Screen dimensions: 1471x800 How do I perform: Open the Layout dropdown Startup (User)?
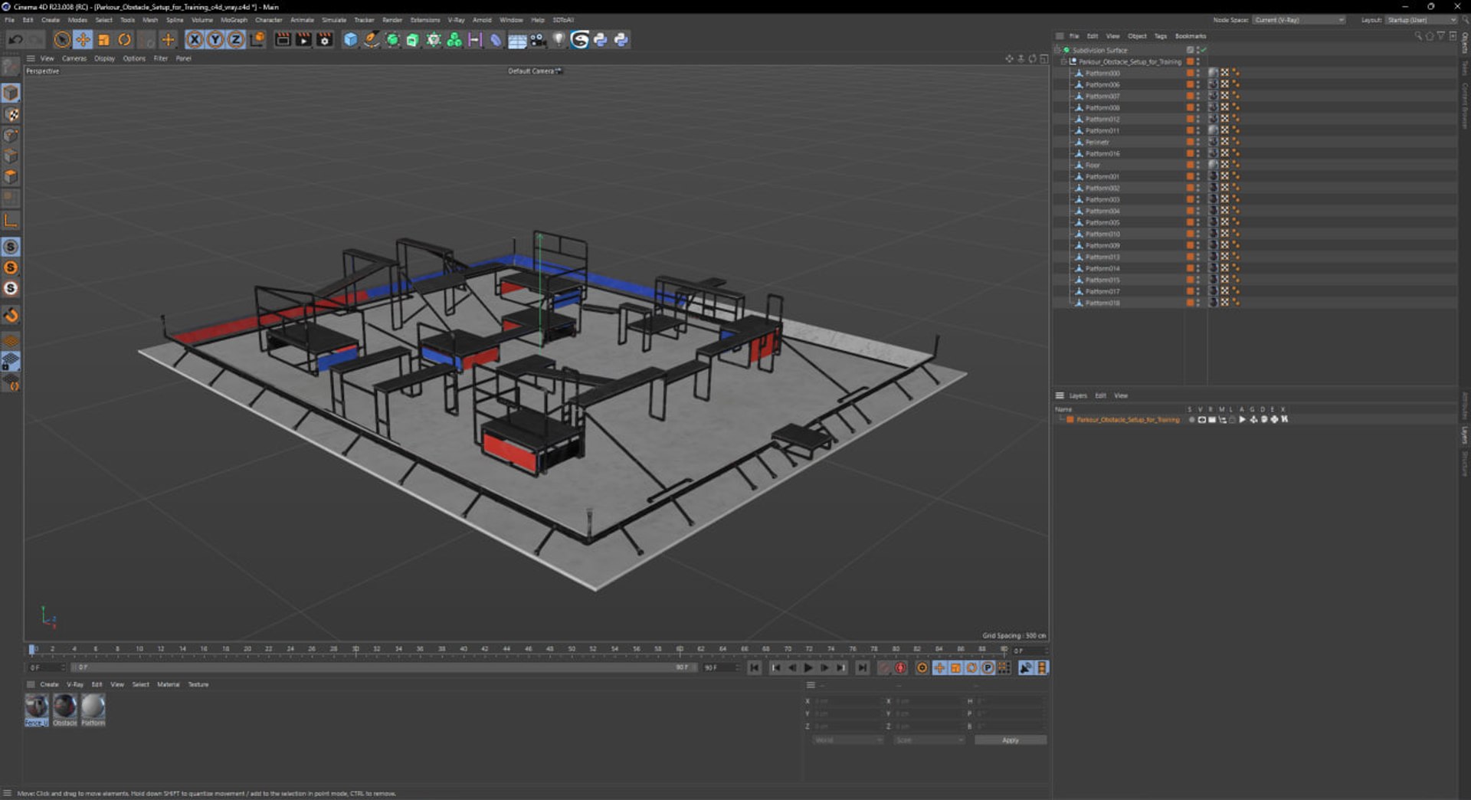[1421, 20]
